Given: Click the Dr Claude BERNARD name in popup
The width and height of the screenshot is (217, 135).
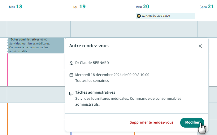Looking at the screenshot, I should [x=92, y=63].
